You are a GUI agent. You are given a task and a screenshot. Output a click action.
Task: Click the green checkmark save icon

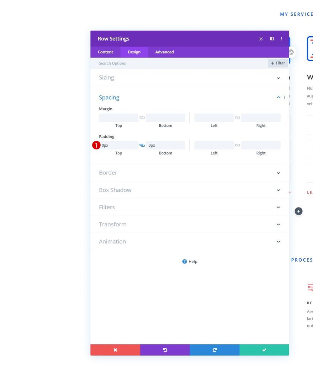tap(264, 350)
